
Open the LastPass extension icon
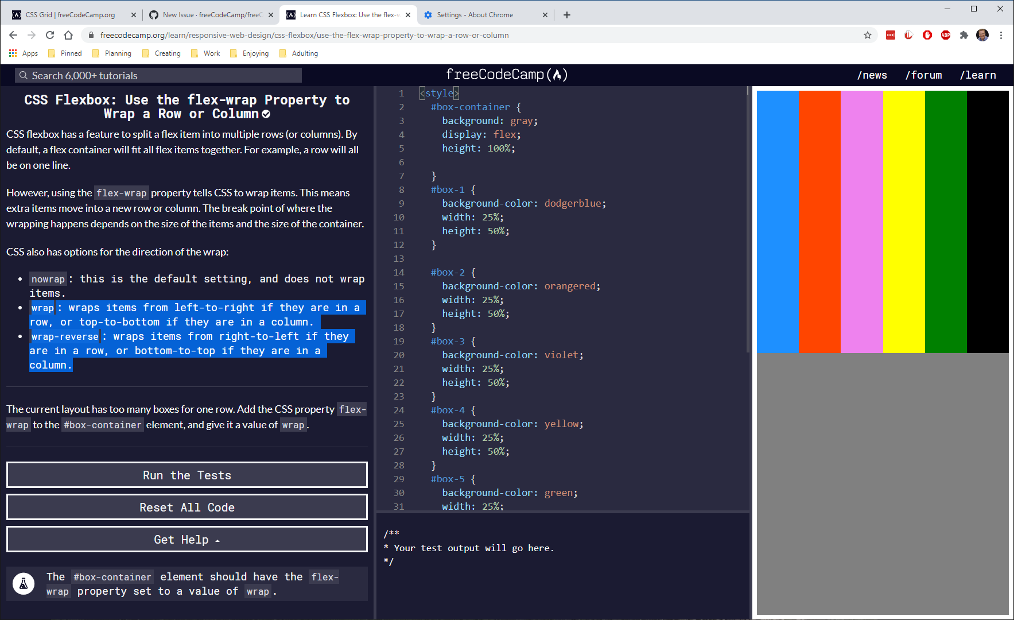click(x=891, y=35)
